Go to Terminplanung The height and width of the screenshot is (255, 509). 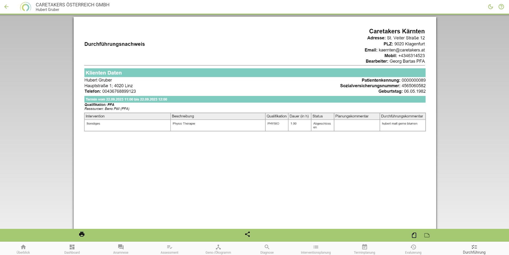tap(364, 249)
